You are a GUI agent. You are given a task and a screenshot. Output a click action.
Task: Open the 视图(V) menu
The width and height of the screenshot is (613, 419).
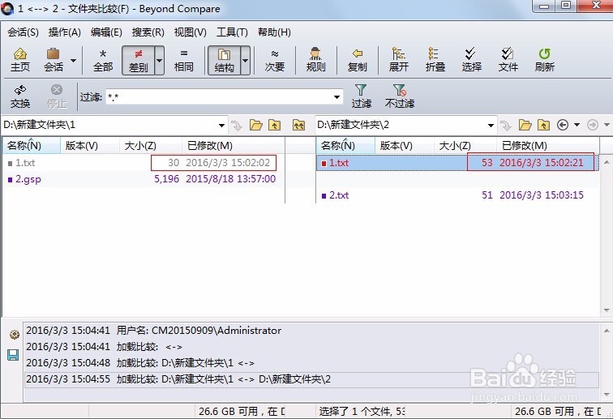pos(190,32)
